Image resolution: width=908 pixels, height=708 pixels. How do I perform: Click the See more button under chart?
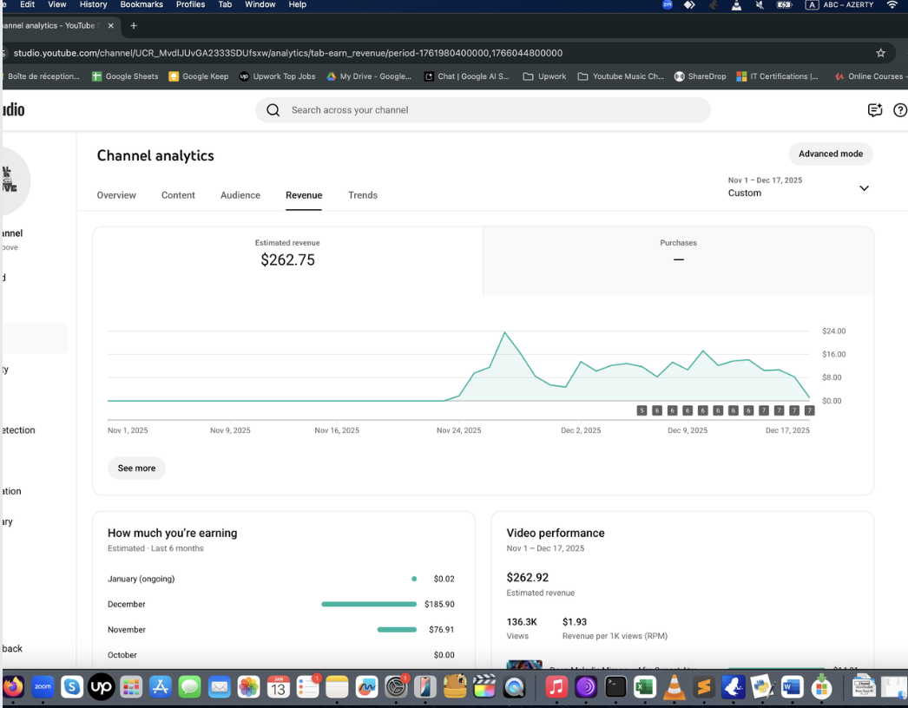click(136, 469)
